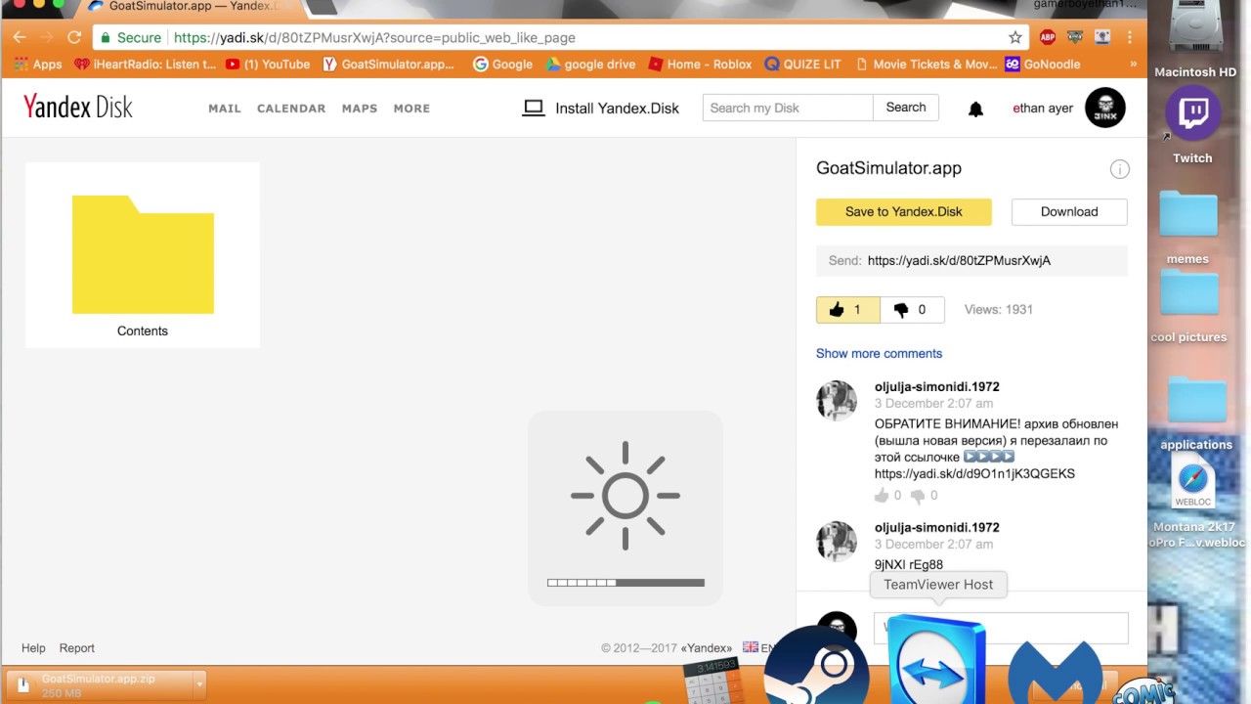Click Show more comments link

pyautogui.click(x=879, y=353)
